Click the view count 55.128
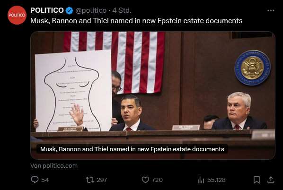283x190 pixels. pos(216,180)
